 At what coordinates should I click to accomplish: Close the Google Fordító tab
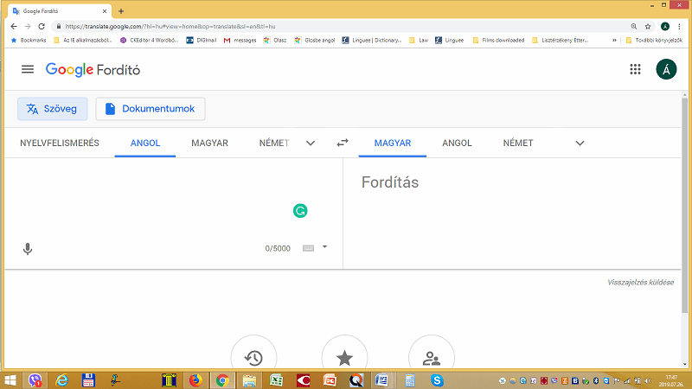tap(105, 11)
